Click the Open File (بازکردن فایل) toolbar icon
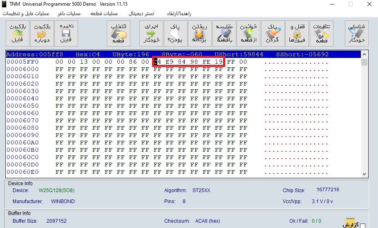 click(x=18, y=33)
